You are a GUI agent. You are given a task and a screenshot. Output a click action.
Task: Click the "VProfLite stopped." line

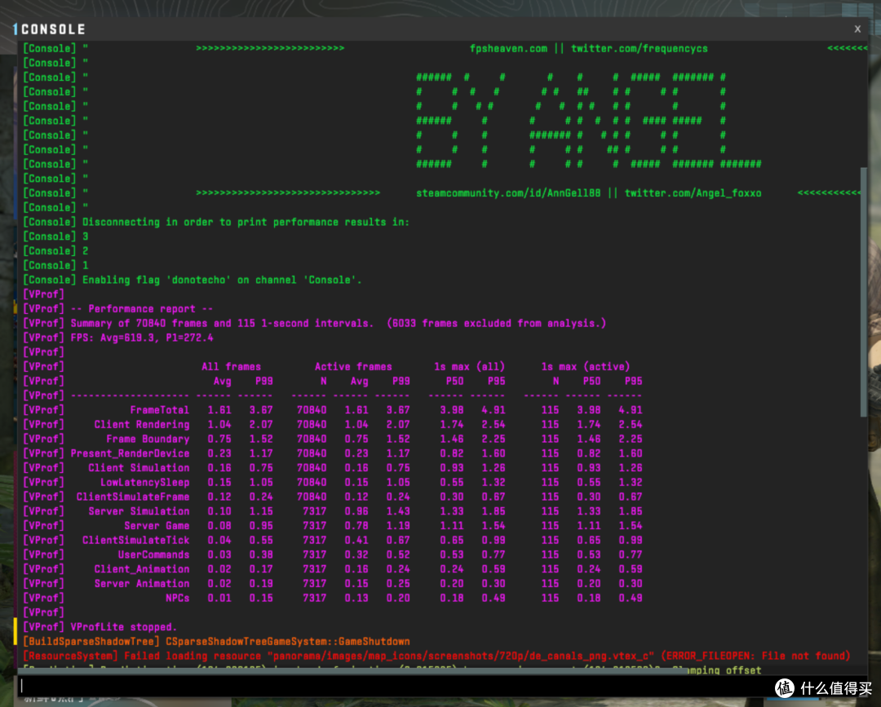coord(124,627)
